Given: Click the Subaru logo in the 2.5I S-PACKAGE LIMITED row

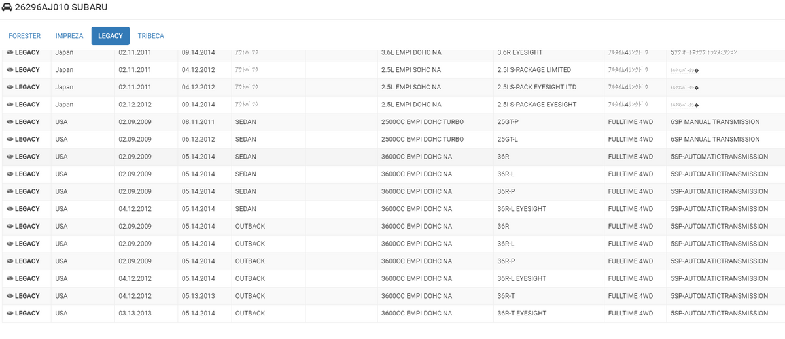Looking at the screenshot, I should 10,70.
